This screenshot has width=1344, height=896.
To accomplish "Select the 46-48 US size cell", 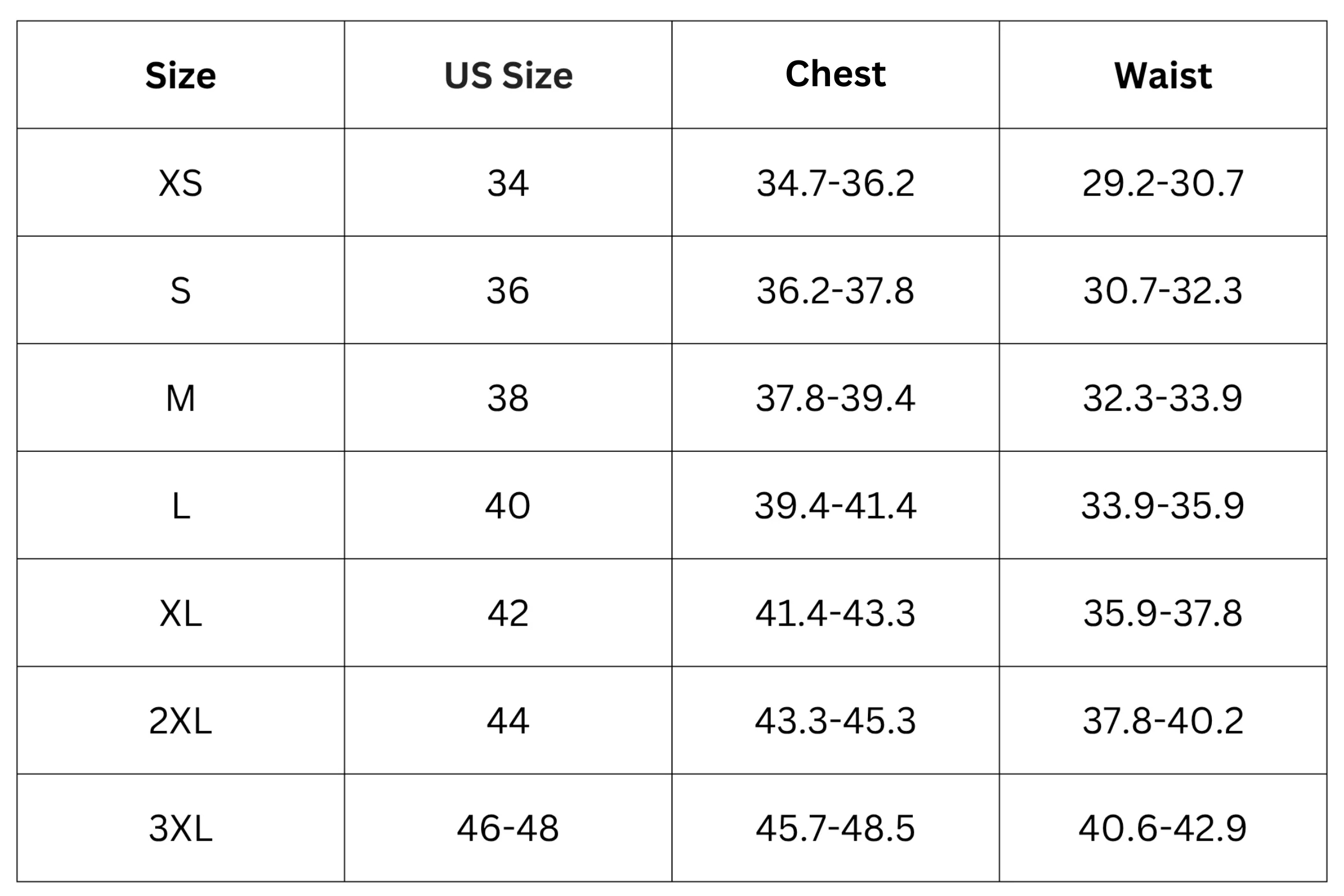I will pos(508,828).
